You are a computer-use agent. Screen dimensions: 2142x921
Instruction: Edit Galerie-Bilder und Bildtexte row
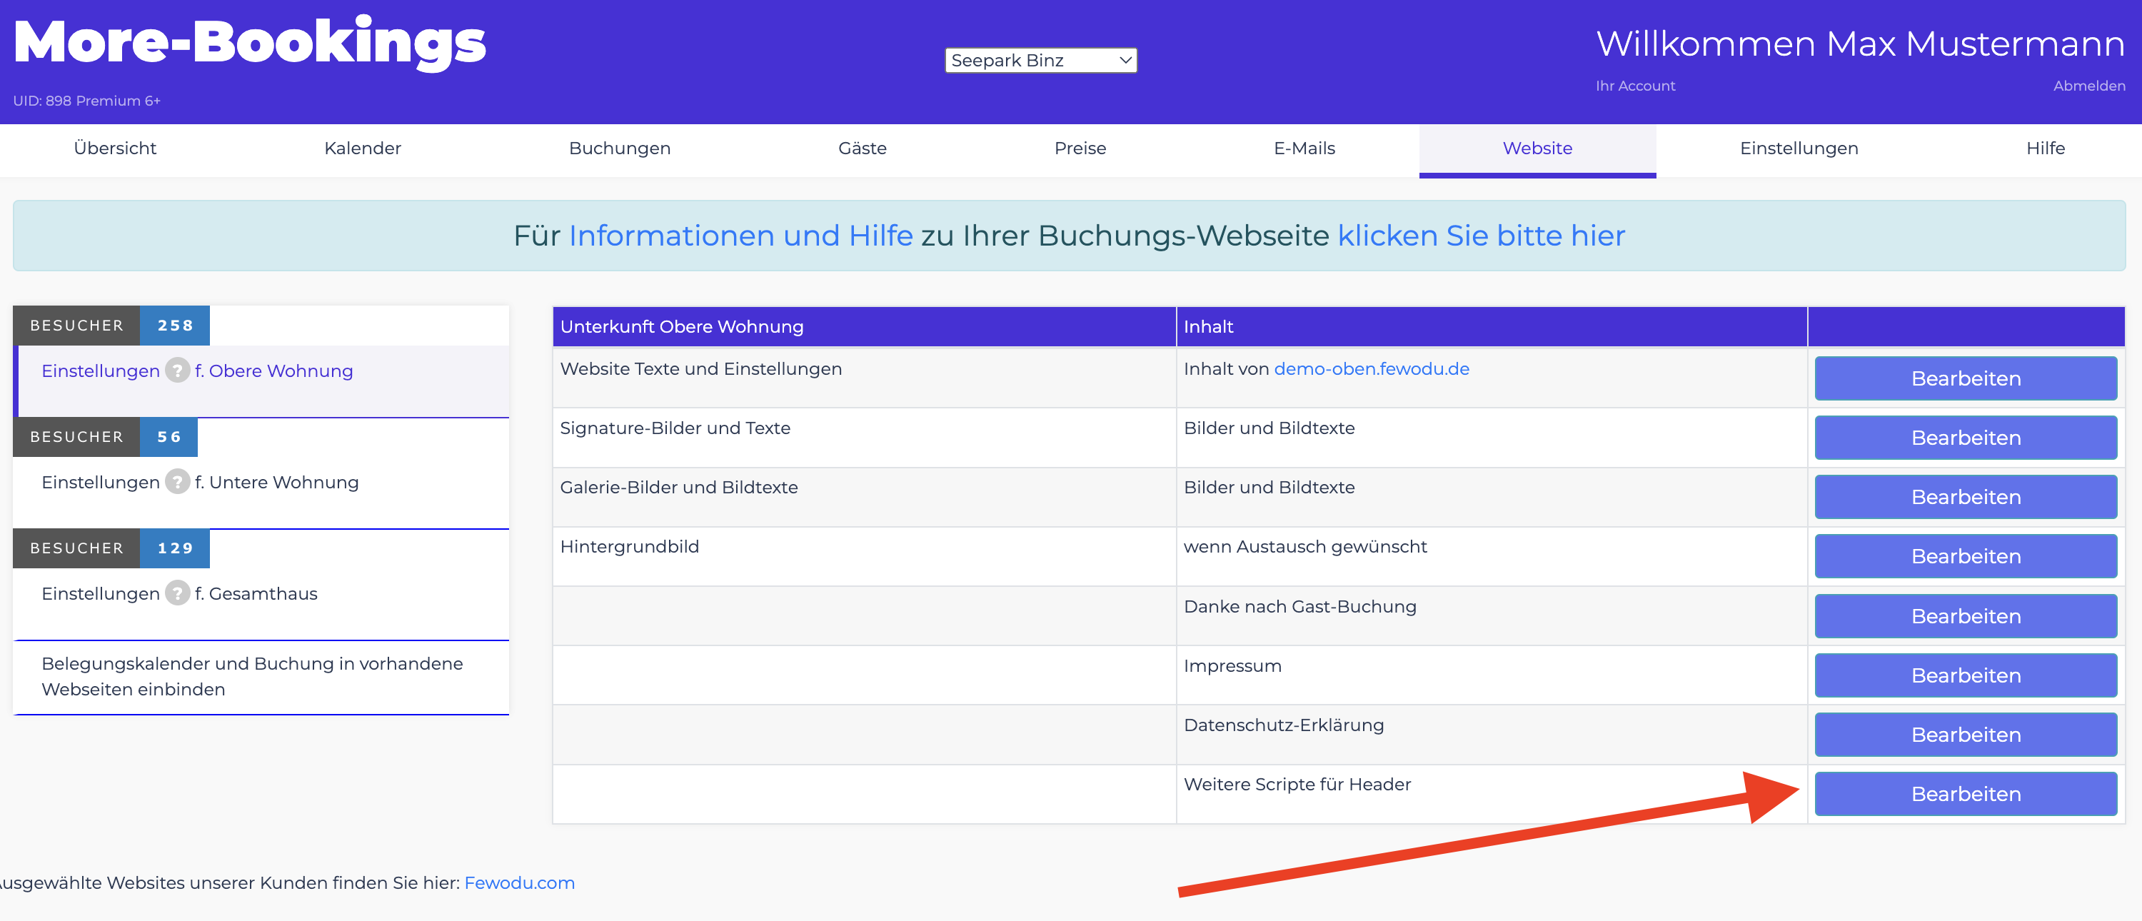click(x=1966, y=497)
